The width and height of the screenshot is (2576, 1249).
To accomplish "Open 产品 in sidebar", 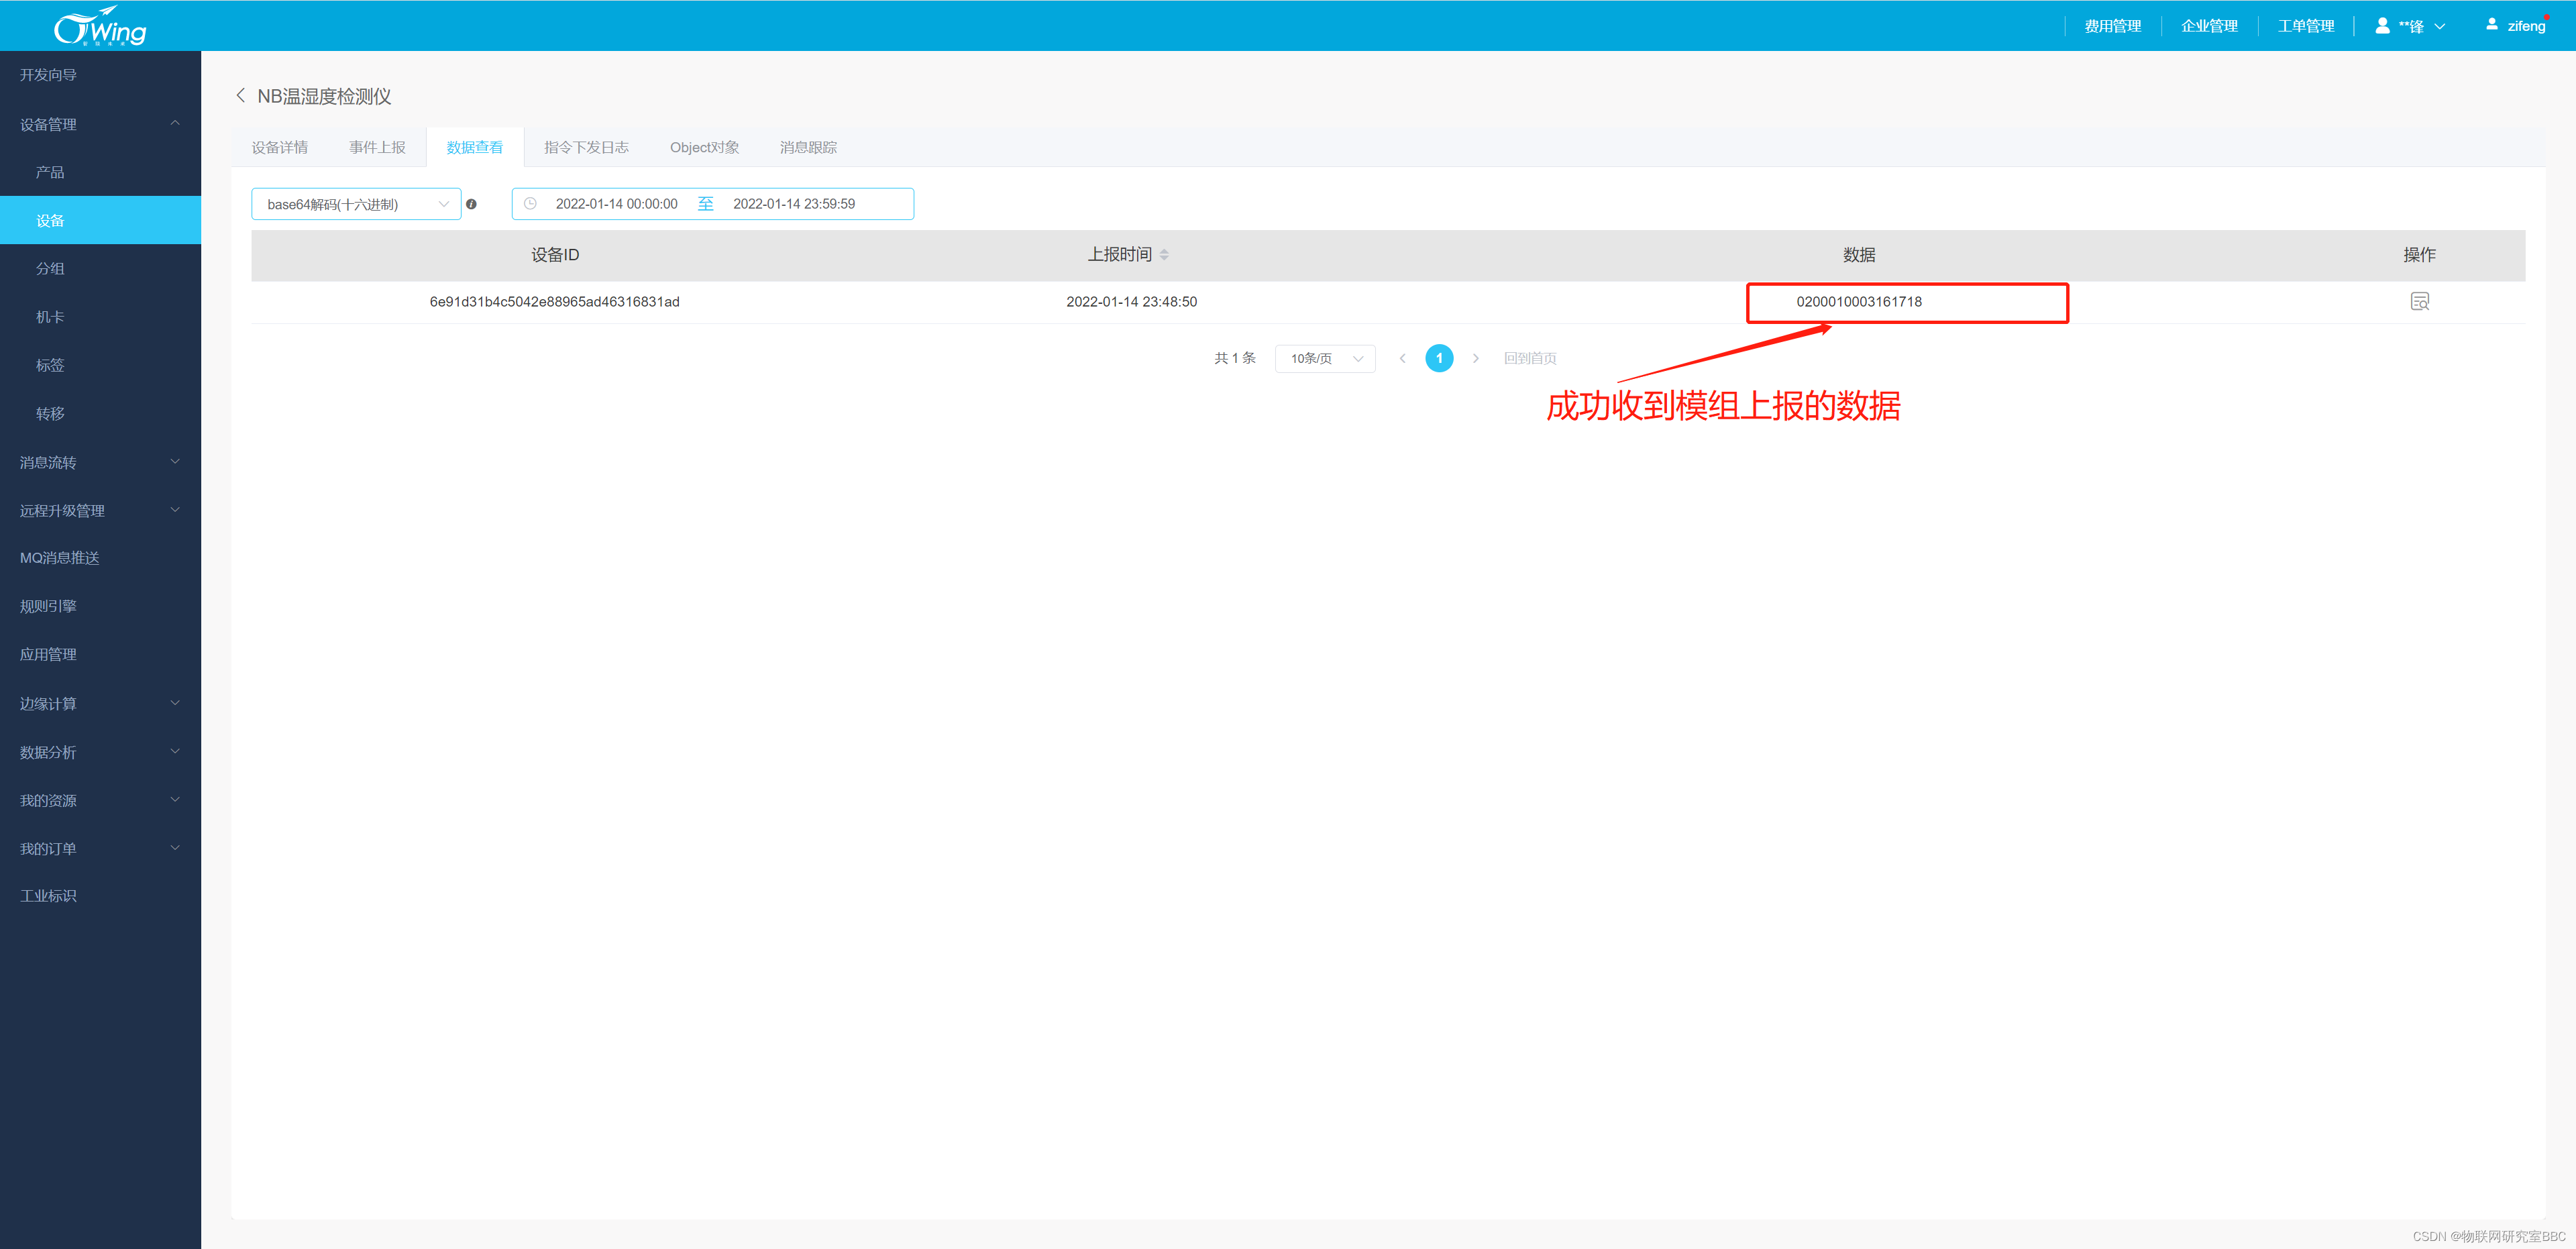I will point(100,172).
